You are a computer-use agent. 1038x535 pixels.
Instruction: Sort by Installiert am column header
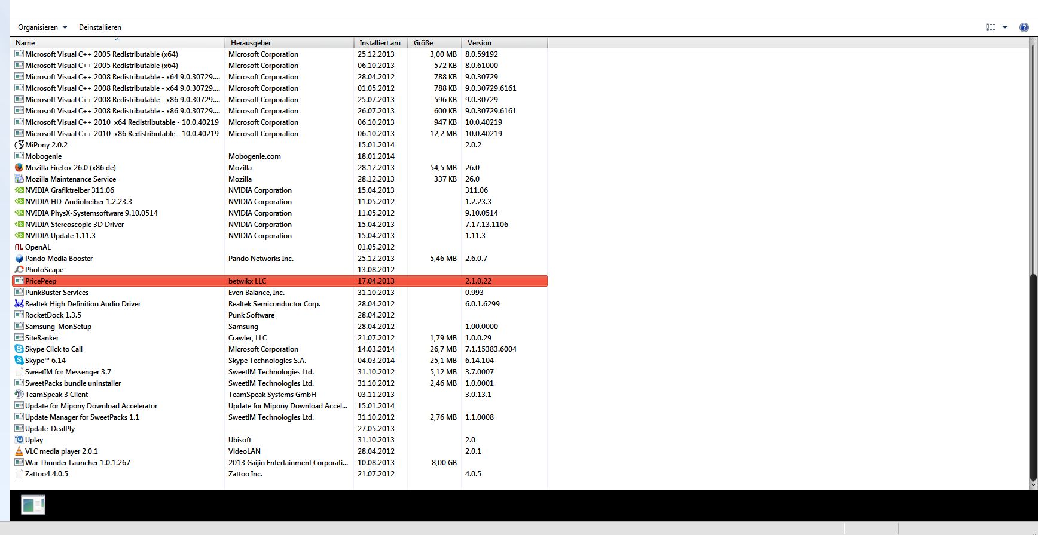(380, 43)
